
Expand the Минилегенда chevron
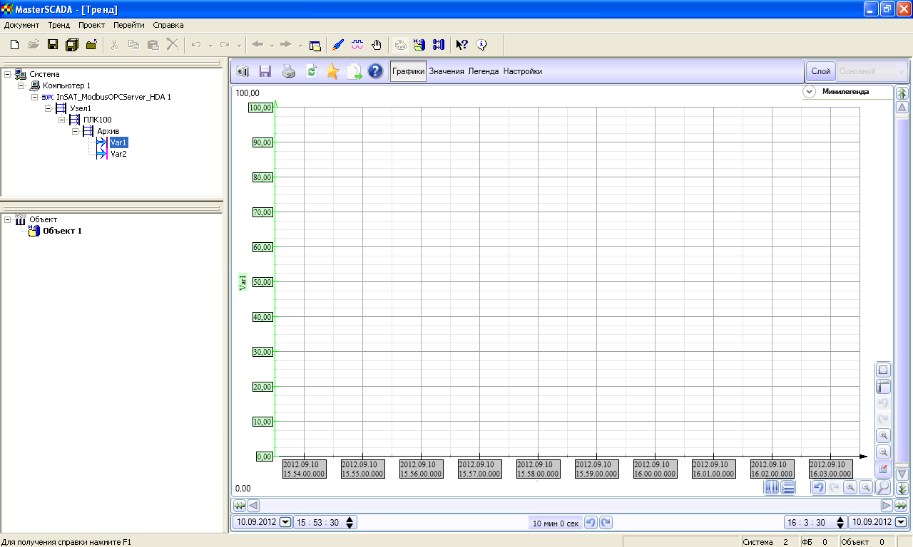click(809, 92)
